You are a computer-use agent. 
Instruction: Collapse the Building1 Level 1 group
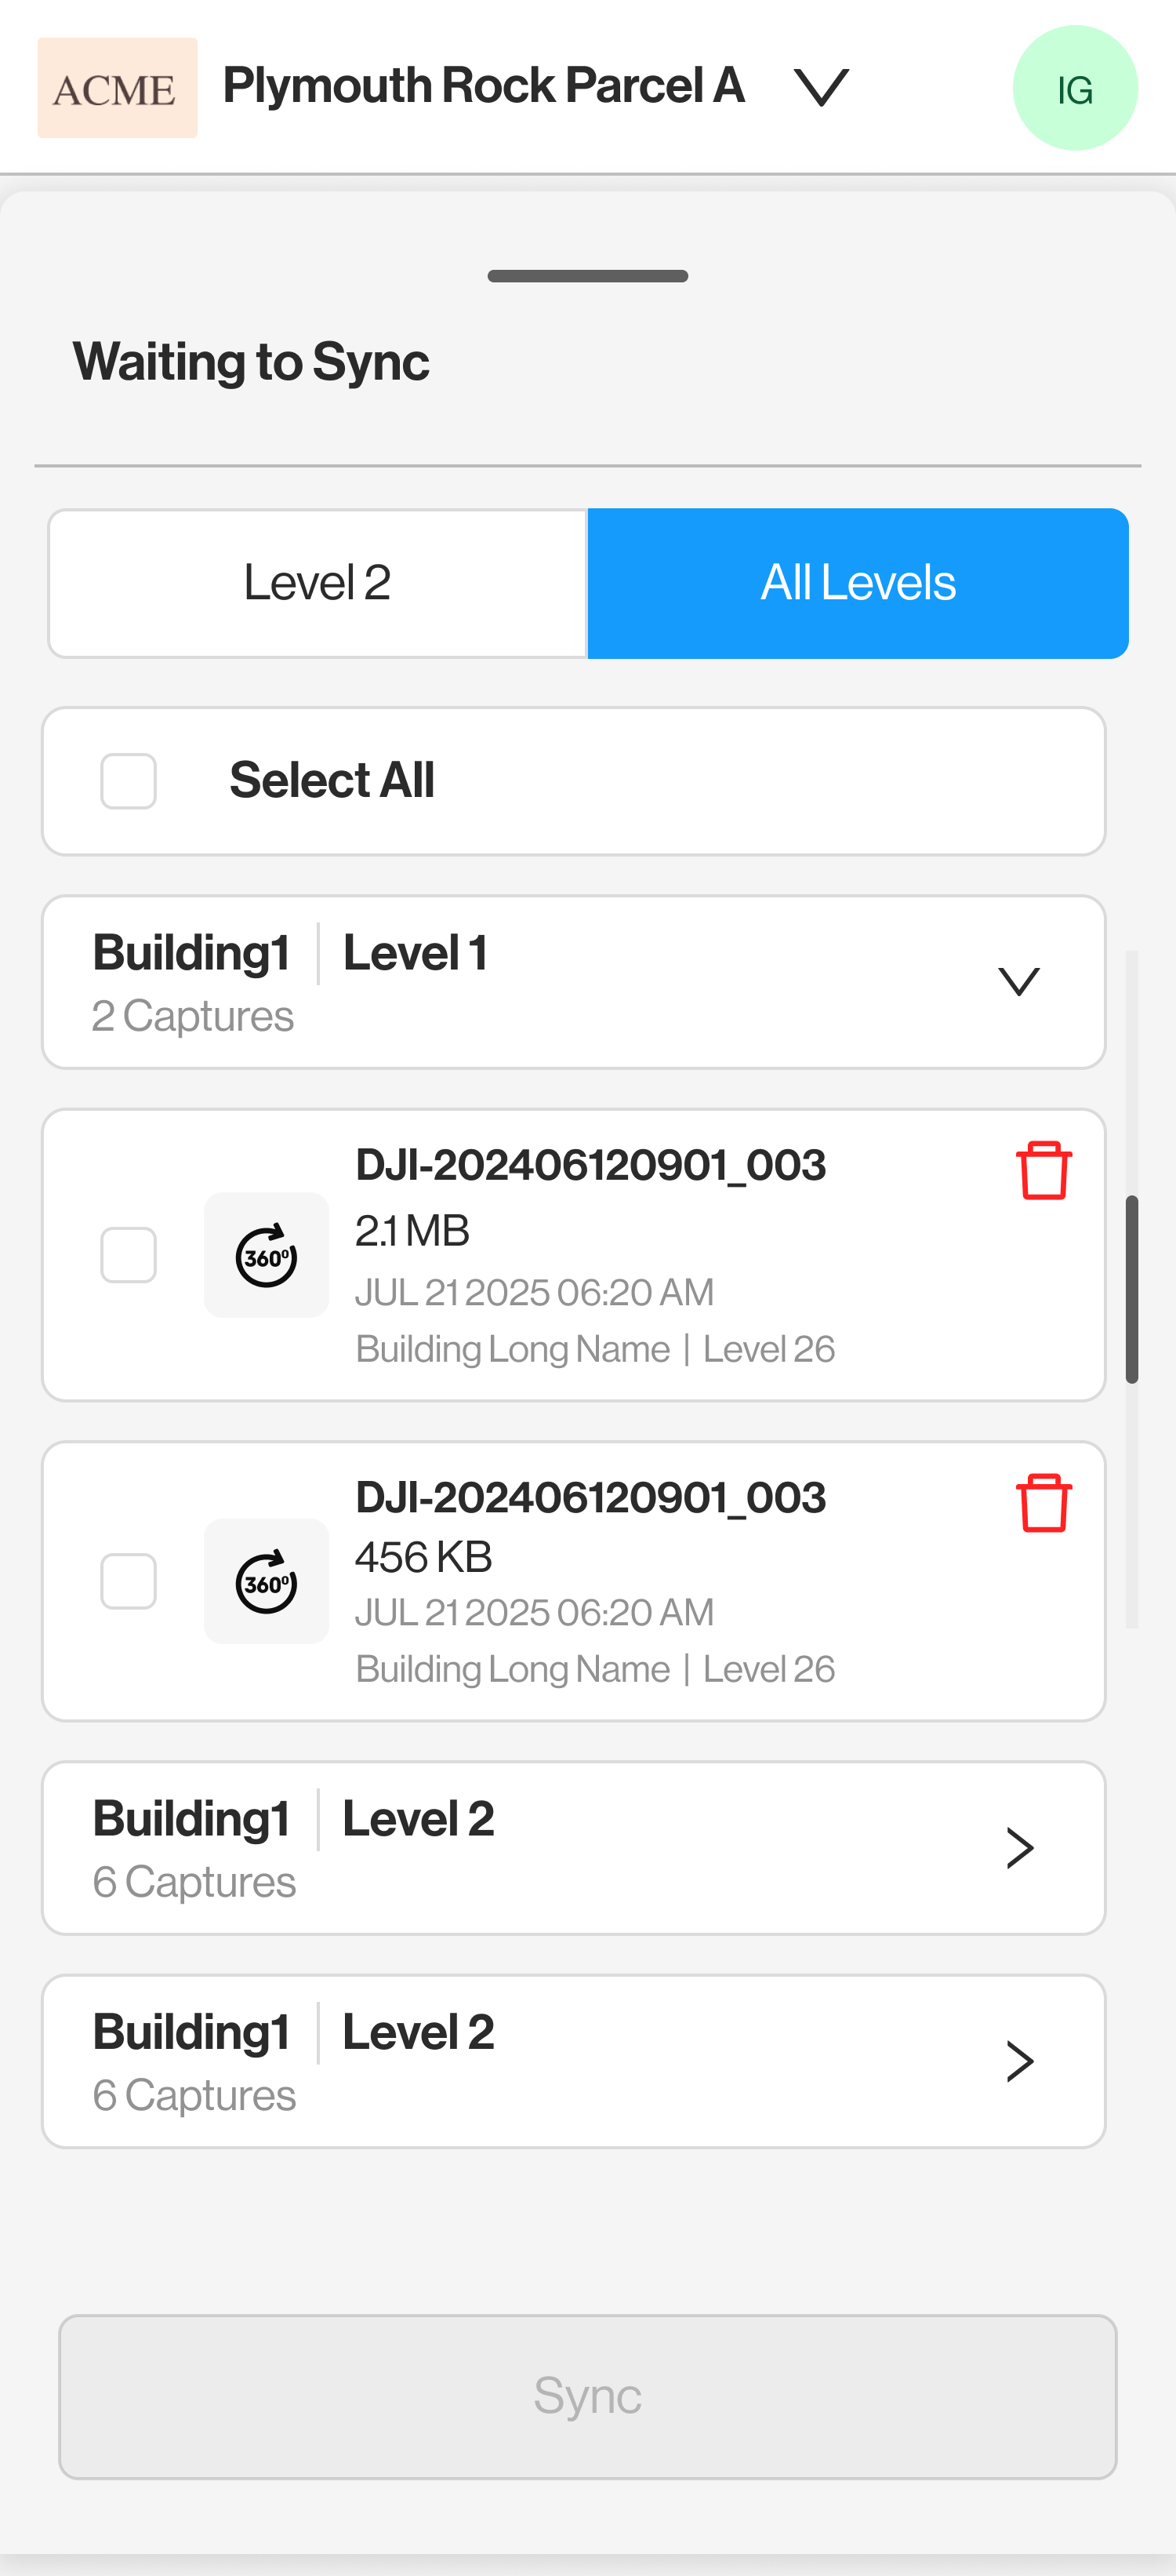(1018, 982)
